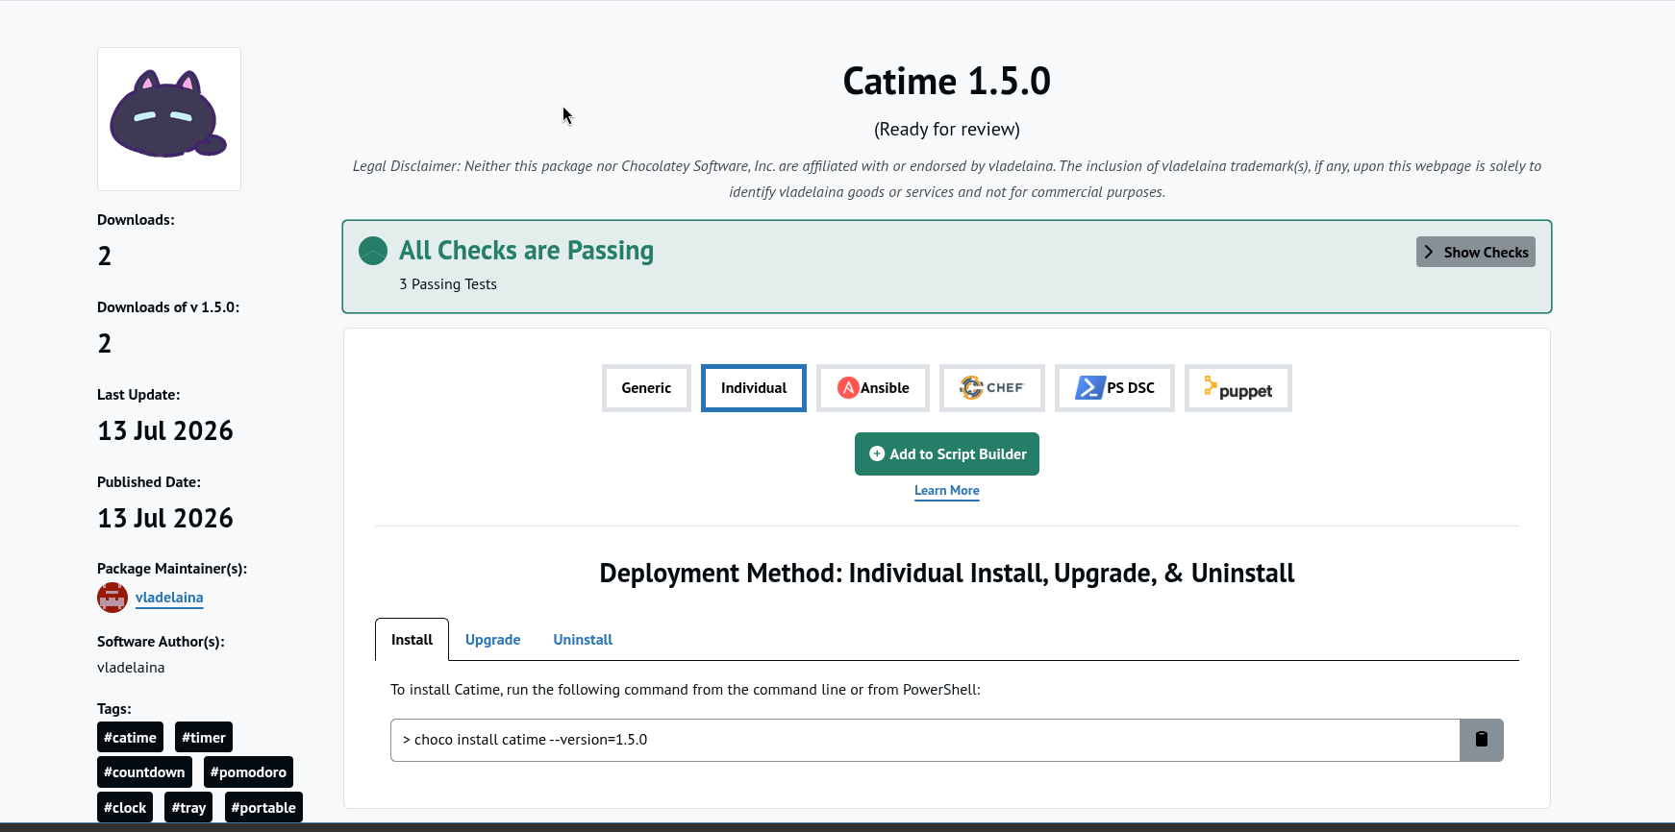Click the Software Author name vladelaina
Viewport: 1675px width, 832px height.
[131, 668]
